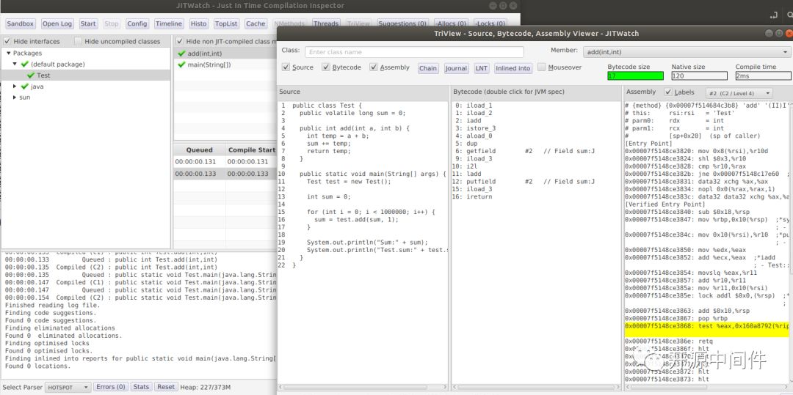Screen dimensions: 793x395
Task: Open the Sandbox in JITWatch main window
Action: 21,23
